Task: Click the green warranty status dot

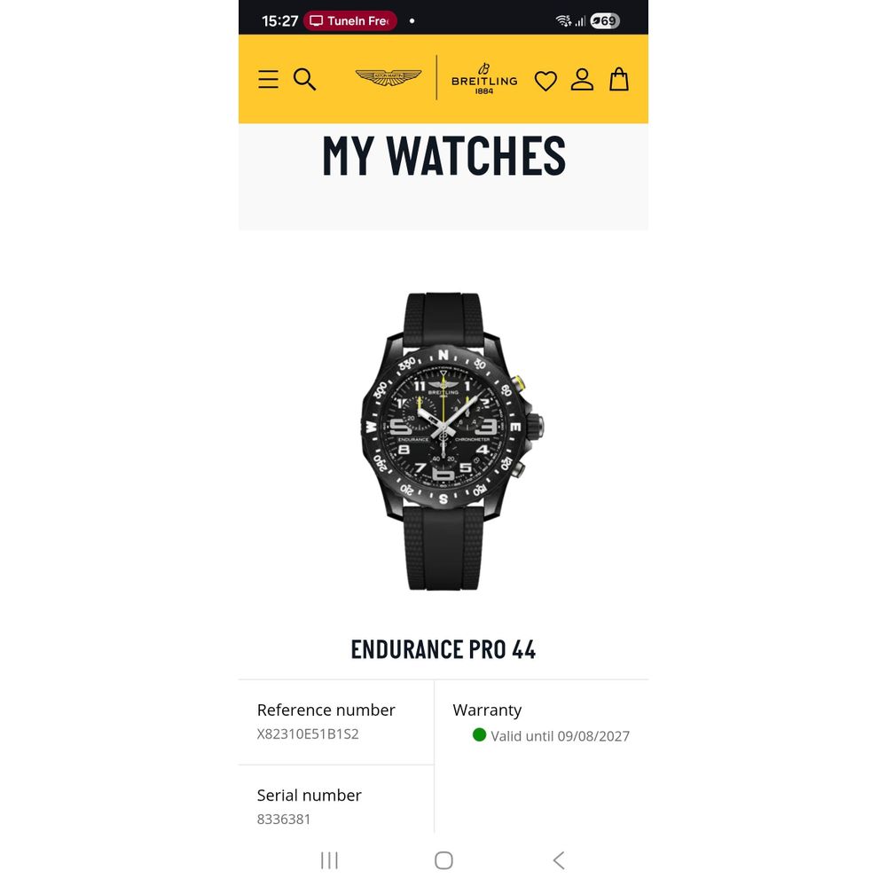Action: [479, 734]
